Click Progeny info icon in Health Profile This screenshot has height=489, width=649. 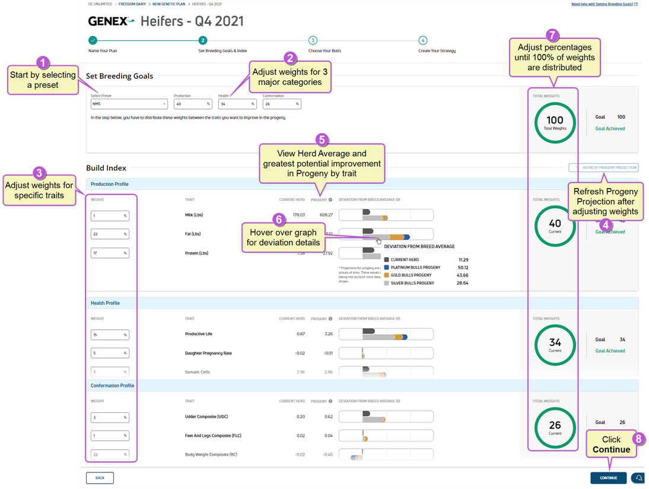pyautogui.click(x=330, y=319)
